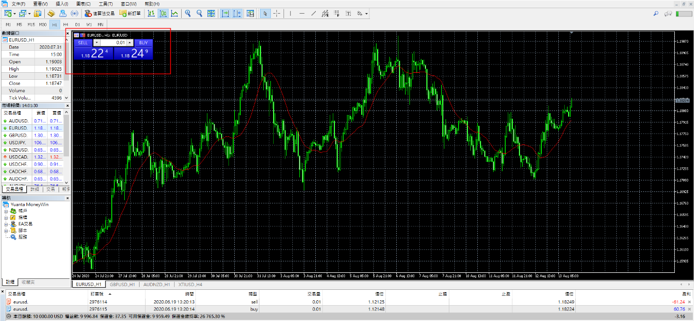Click the new chart toolbar icon
This screenshot has height=321, width=694.
pyautogui.click(x=8, y=13)
